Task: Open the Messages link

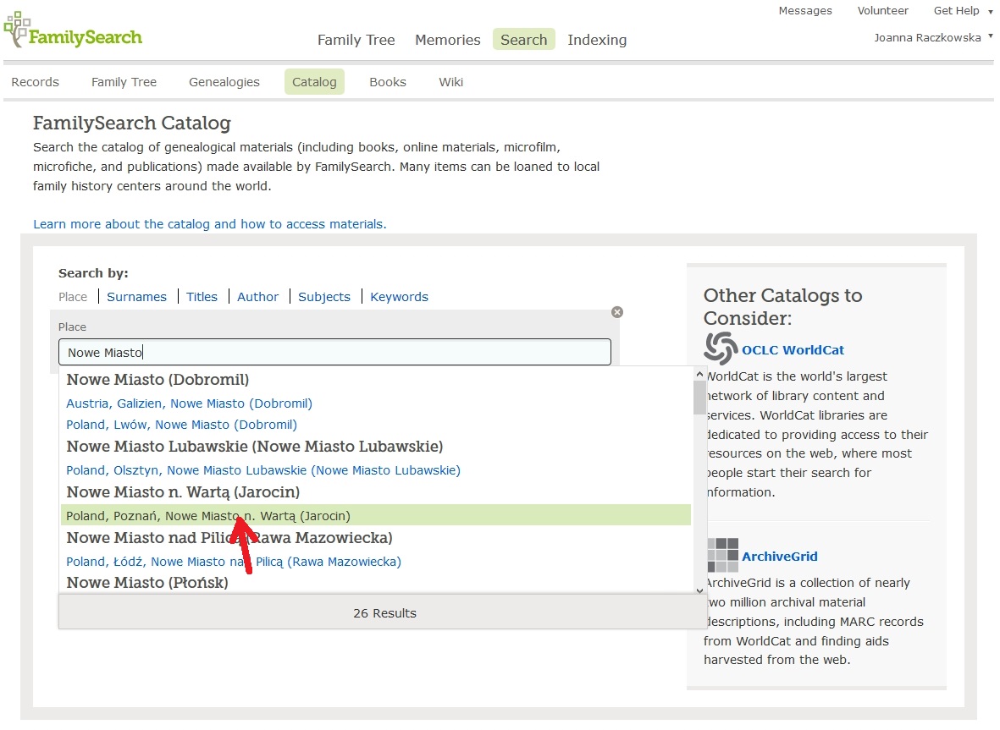Action: tap(805, 11)
